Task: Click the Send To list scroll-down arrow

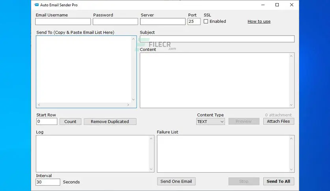Action: 133,99
